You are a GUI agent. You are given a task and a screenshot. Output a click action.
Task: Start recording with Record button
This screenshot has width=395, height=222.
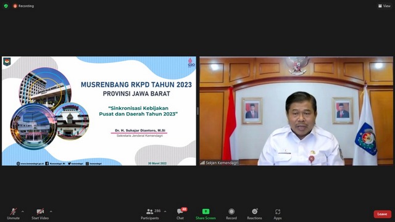coord(231,214)
